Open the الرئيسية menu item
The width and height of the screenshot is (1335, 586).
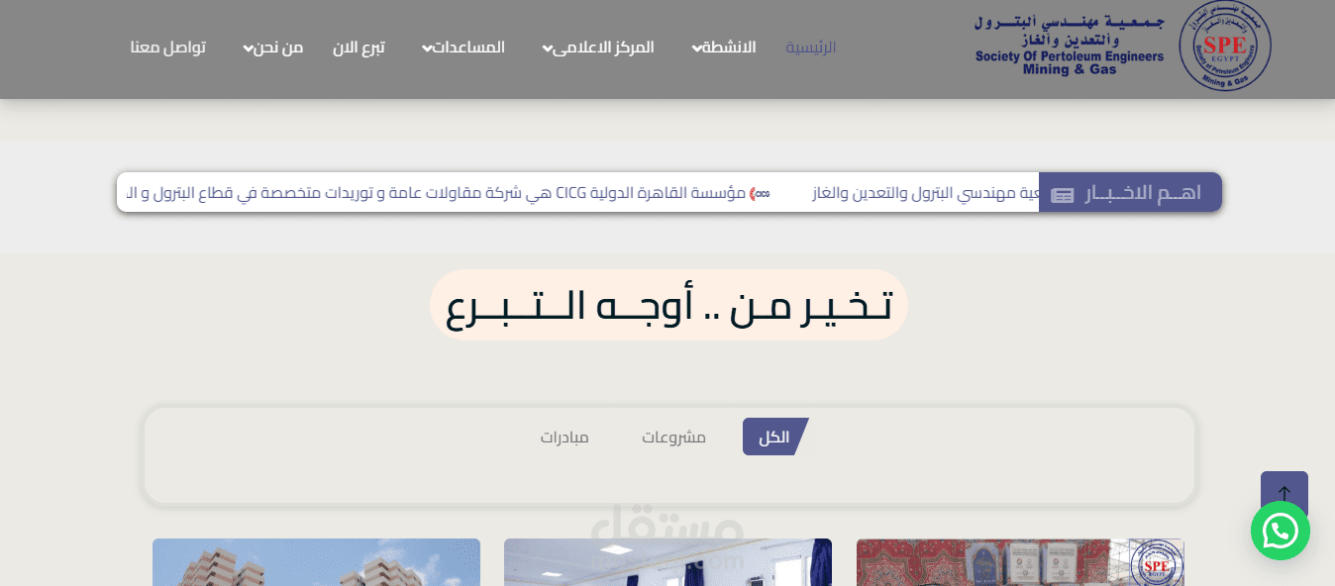[810, 47]
